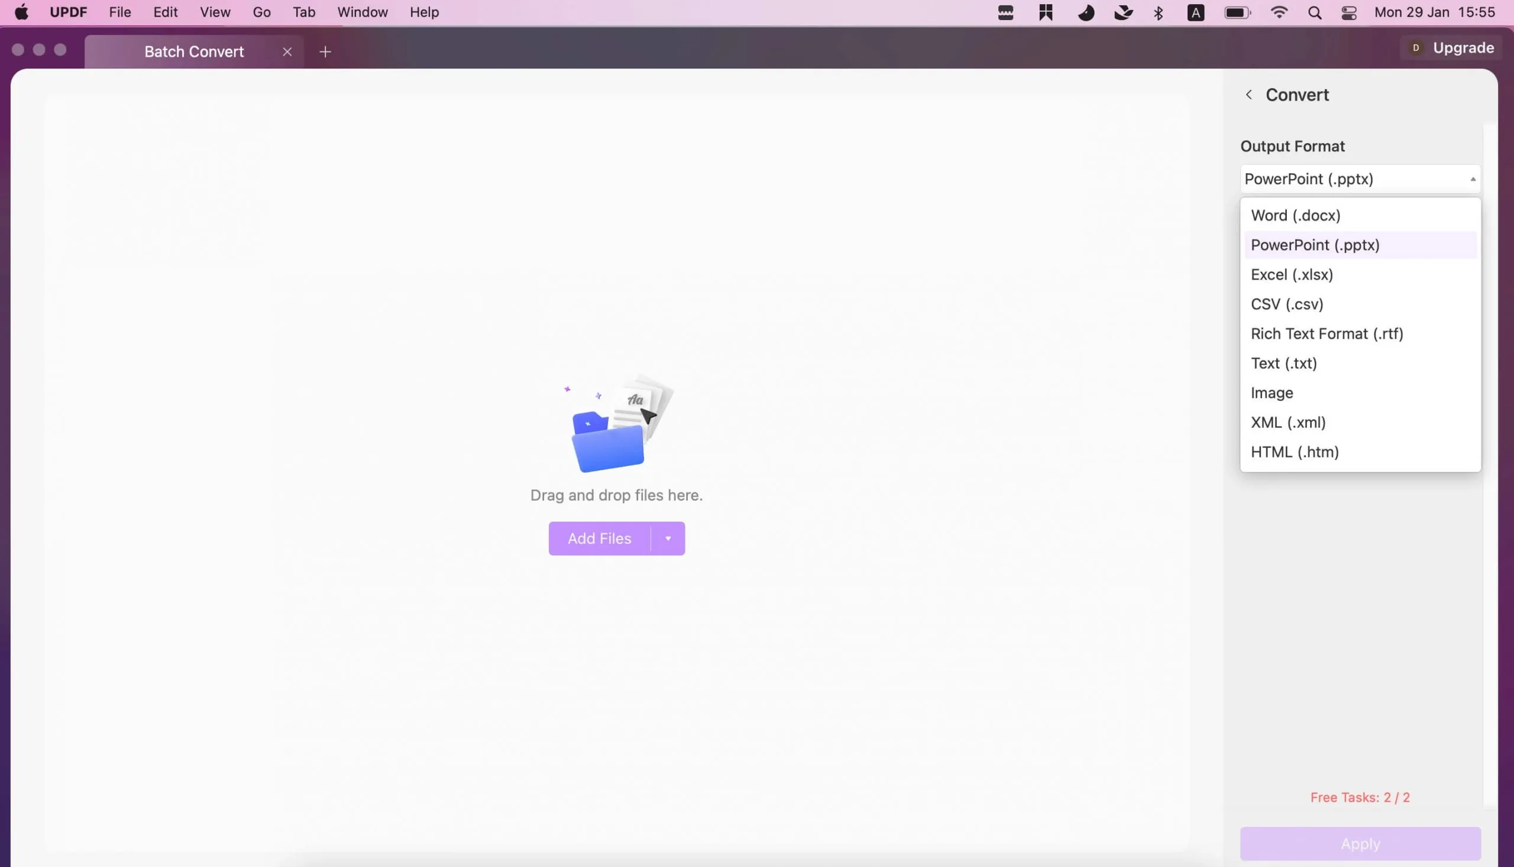This screenshot has width=1514, height=867.
Task: Click the Window menu bar item
Action: point(362,11)
